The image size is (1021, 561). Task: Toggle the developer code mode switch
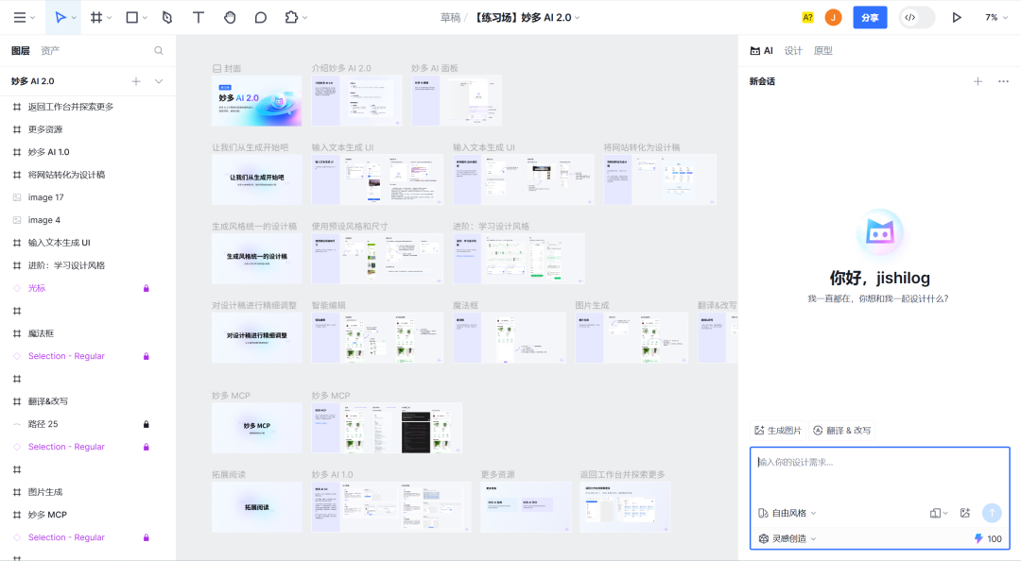click(x=916, y=17)
